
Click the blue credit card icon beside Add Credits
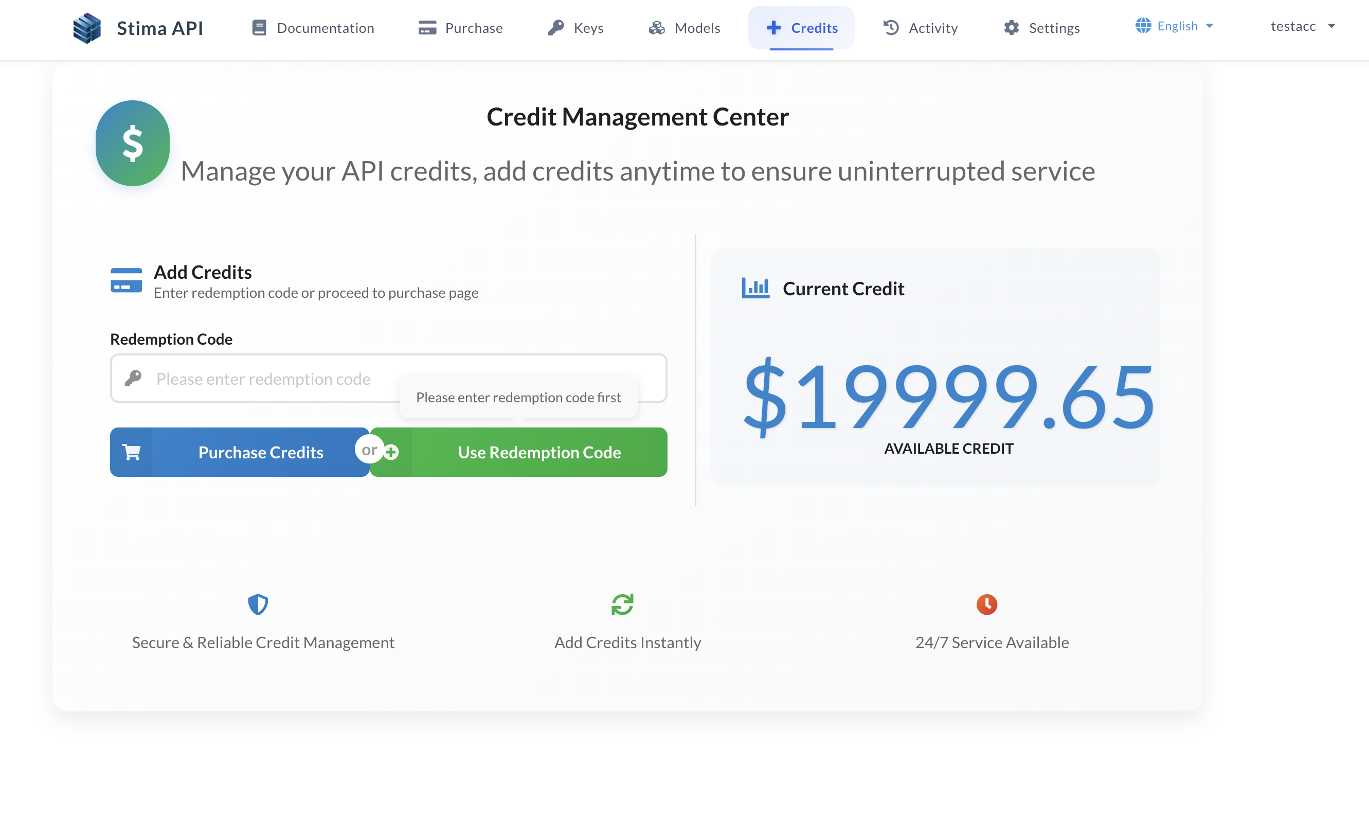[x=126, y=280]
